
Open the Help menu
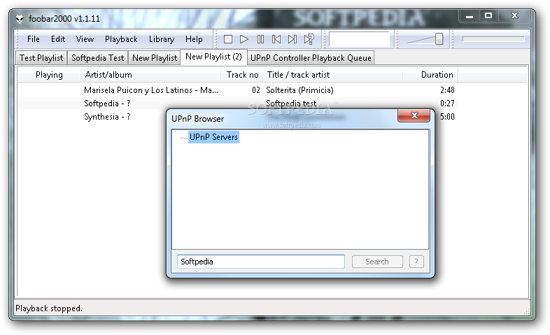[x=194, y=39]
